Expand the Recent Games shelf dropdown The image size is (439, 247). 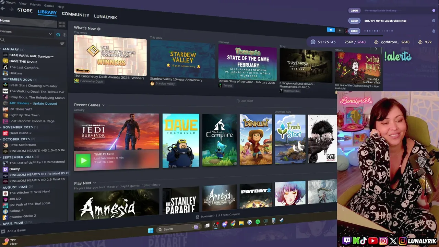pos(103,105)
